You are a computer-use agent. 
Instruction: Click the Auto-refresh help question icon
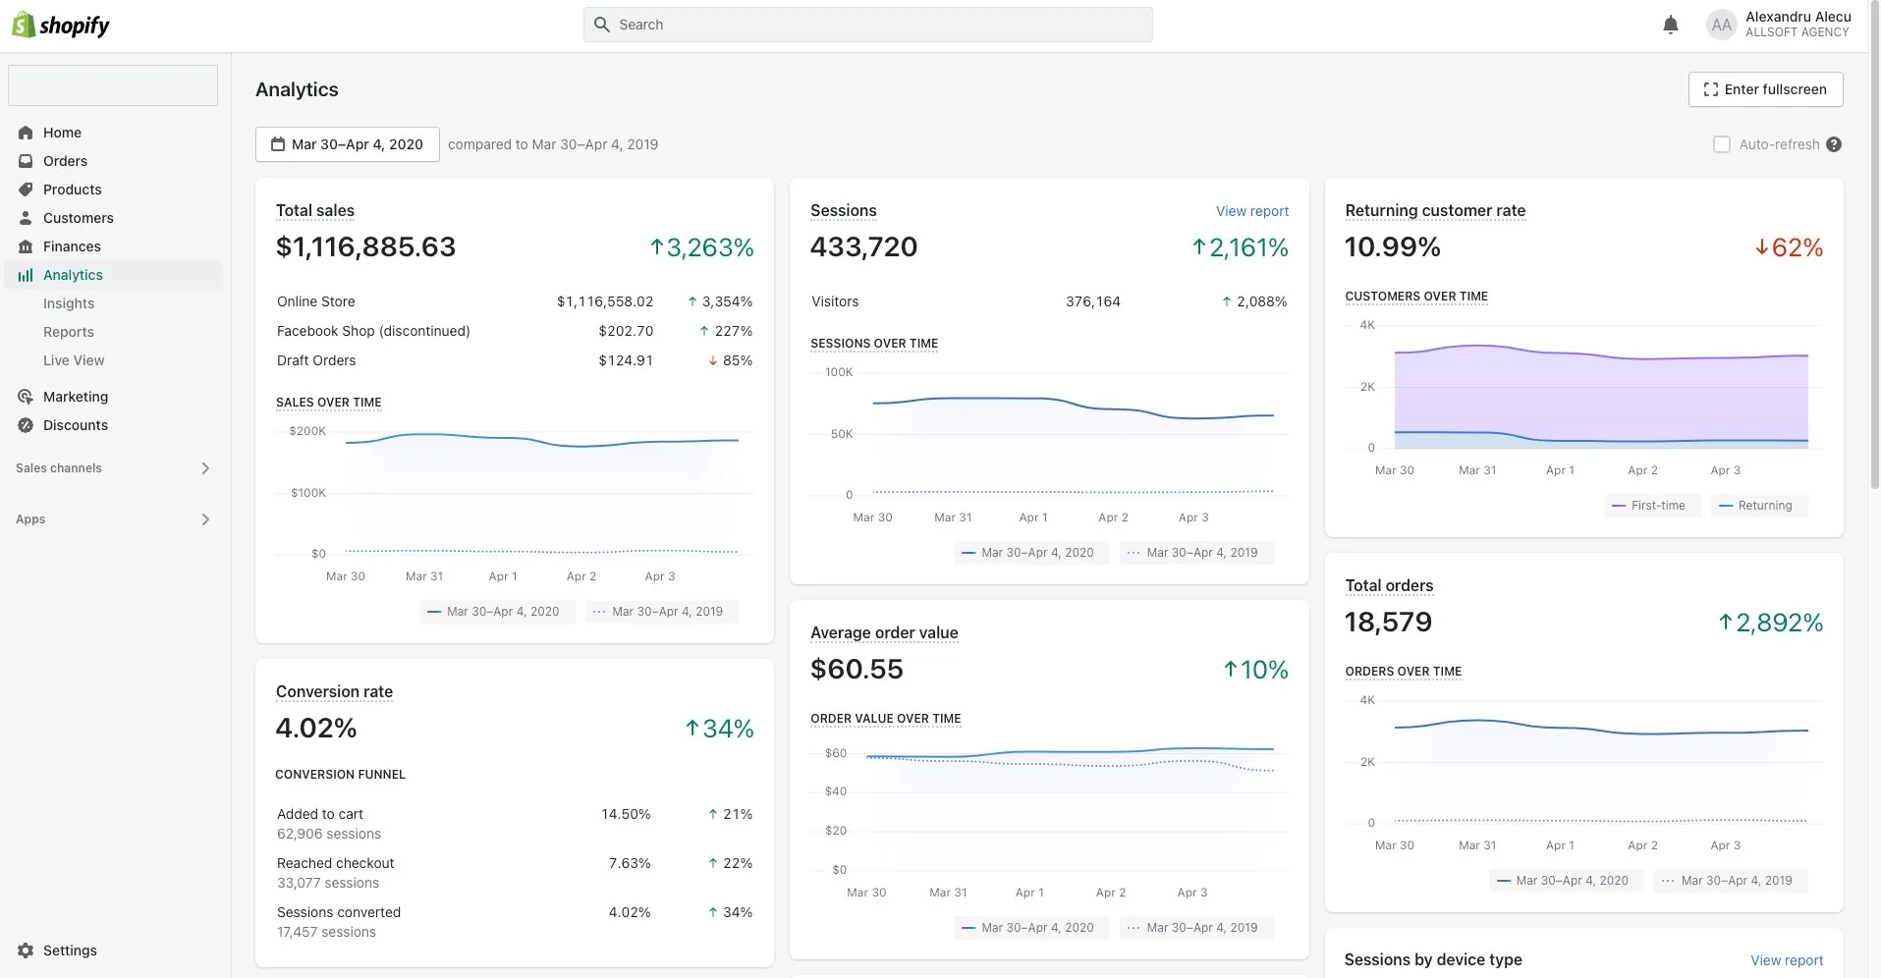[x=1834, y=144]
